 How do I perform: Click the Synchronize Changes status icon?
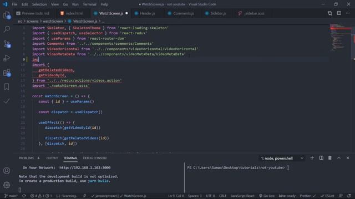tap(24, 196)
